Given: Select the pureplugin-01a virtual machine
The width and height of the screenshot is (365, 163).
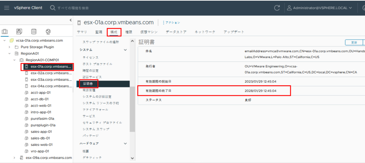Looking at the screenshot, I should point(43,125).
